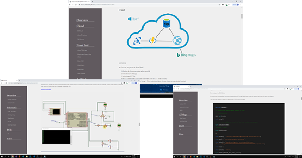Reload the bottom-right browser window
The height and width of the screenshot is (158, 302).
tap(179, 89)
